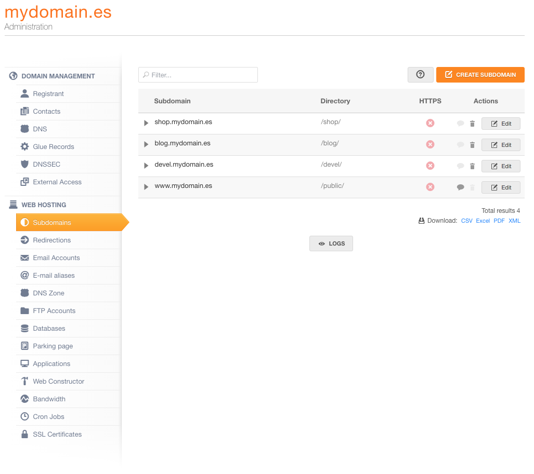Click the Cron Jobs clock icon
The image size is (534, 474).
point(24,416)
